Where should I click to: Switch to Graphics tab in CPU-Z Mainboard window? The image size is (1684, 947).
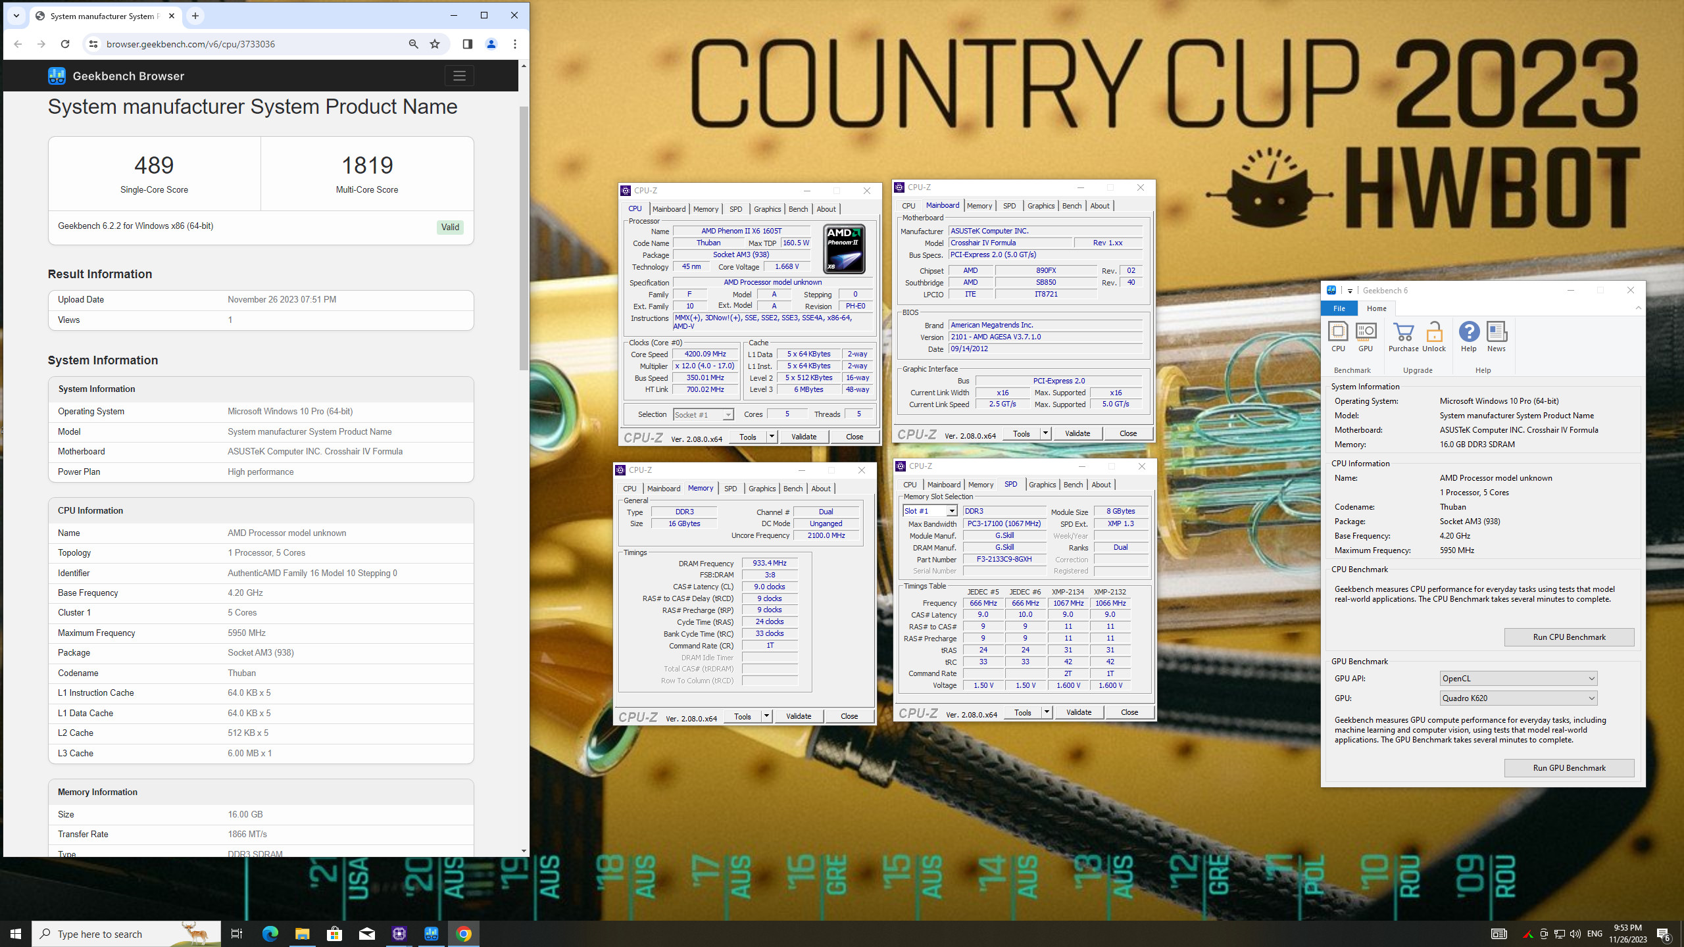pyautogui.click(x=1041, y=206)
